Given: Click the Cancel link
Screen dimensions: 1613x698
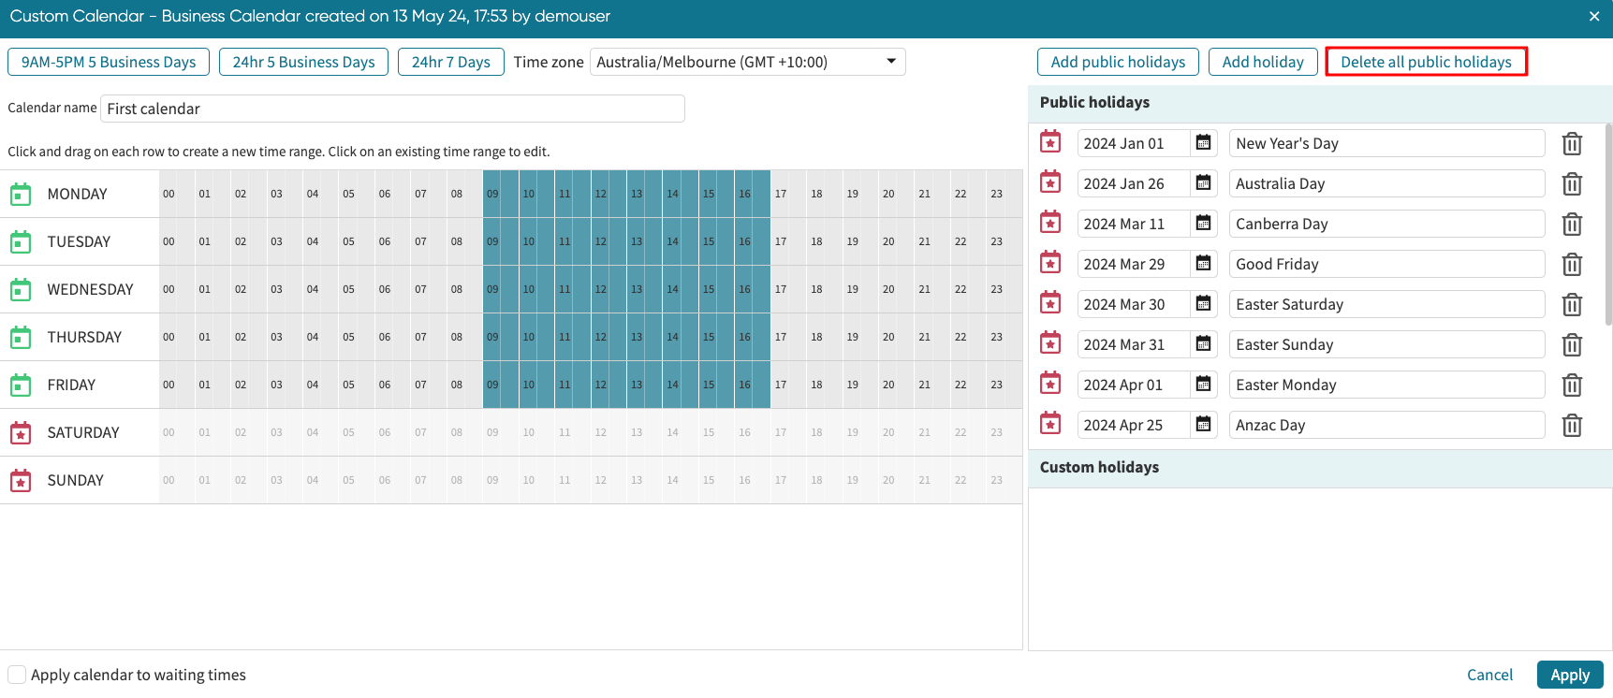Looking at the screenshot, I should tap(1488, 675).
